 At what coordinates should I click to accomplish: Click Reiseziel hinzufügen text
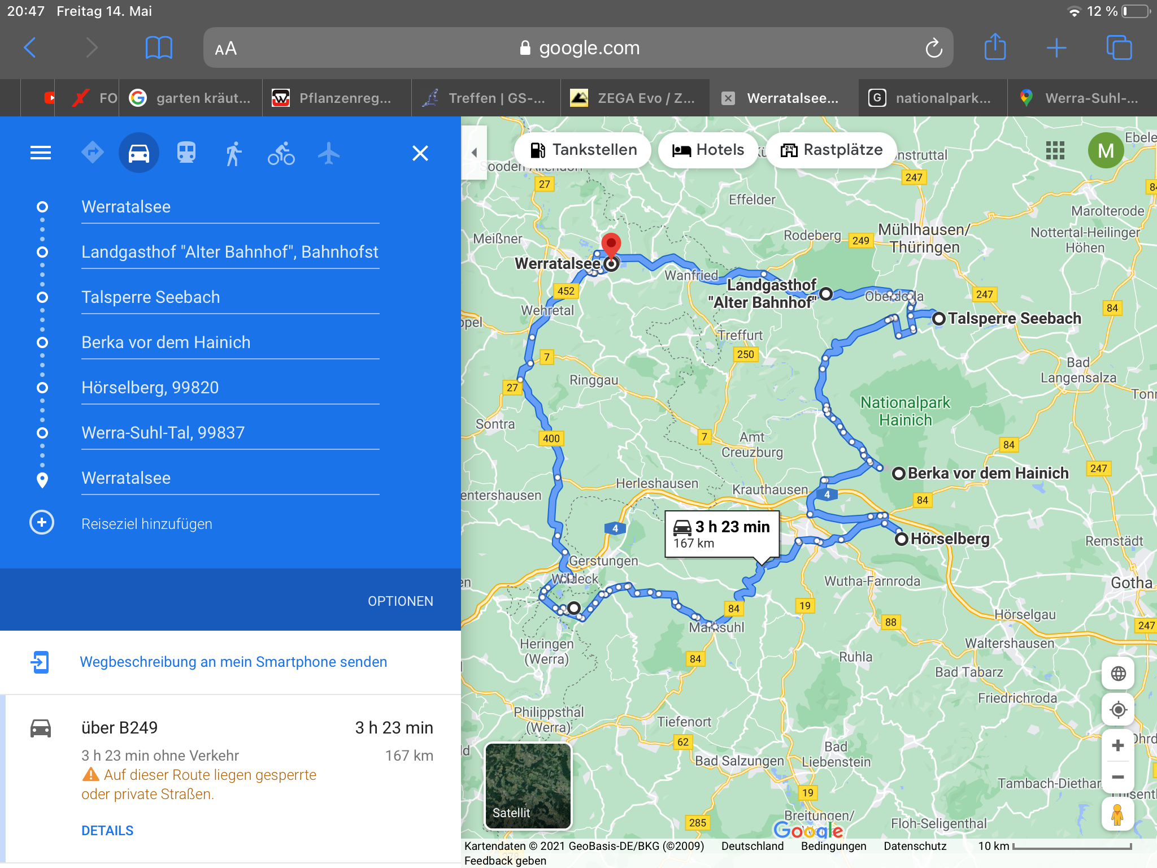(x=147, y=524)
